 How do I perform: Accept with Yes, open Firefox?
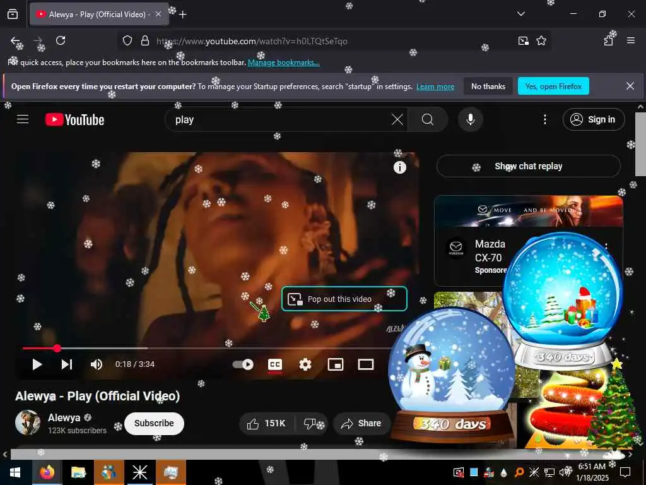[x=553, y=86]
